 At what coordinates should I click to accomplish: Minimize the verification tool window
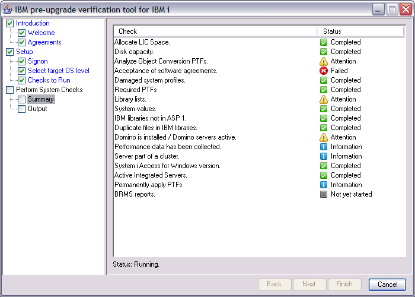[378, 10]
